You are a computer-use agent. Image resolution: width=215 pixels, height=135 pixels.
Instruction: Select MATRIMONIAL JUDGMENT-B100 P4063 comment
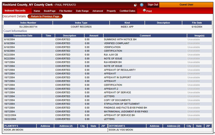click(126, 112)
